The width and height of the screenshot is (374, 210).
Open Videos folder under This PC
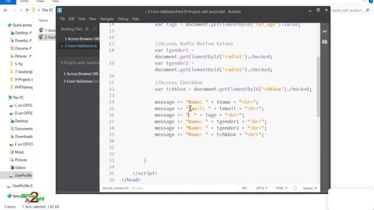(20, 167)
